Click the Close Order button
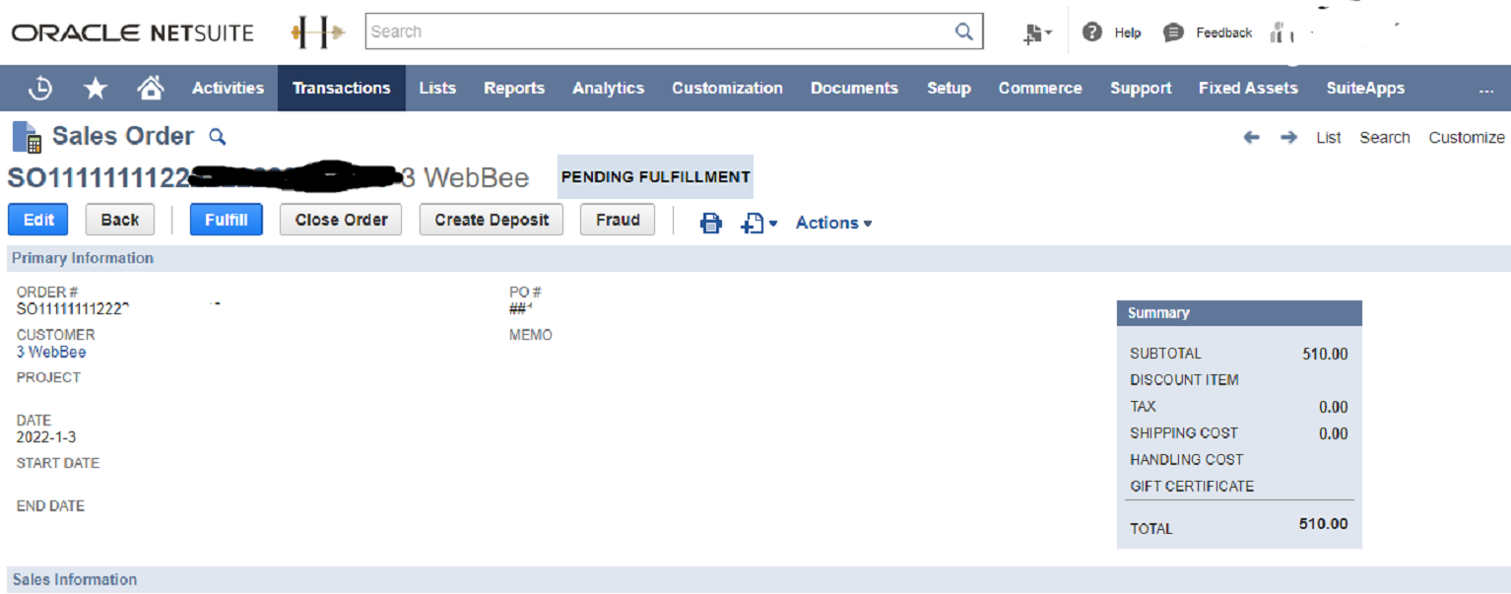Image resolution: width=1511 pixels, height=594 pixels. point(341,220)
